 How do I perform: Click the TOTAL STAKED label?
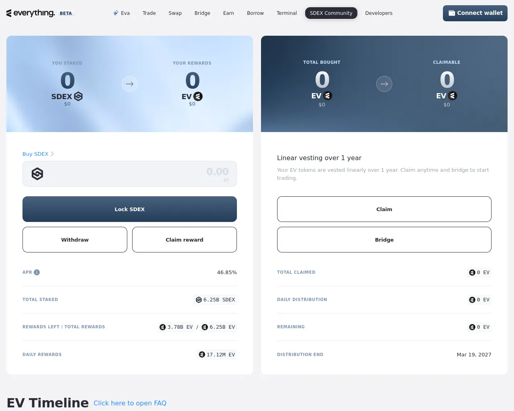coord(40,299)
